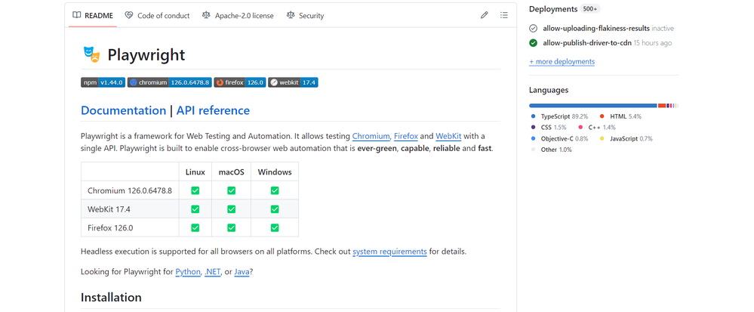Expand the + more deployments link
Viewport: 754px width, 312px height.
click(x=562, y=62)
